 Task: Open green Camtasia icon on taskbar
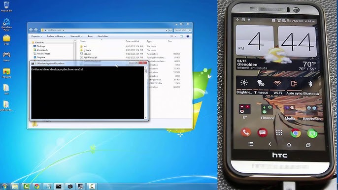pos(26,186)
